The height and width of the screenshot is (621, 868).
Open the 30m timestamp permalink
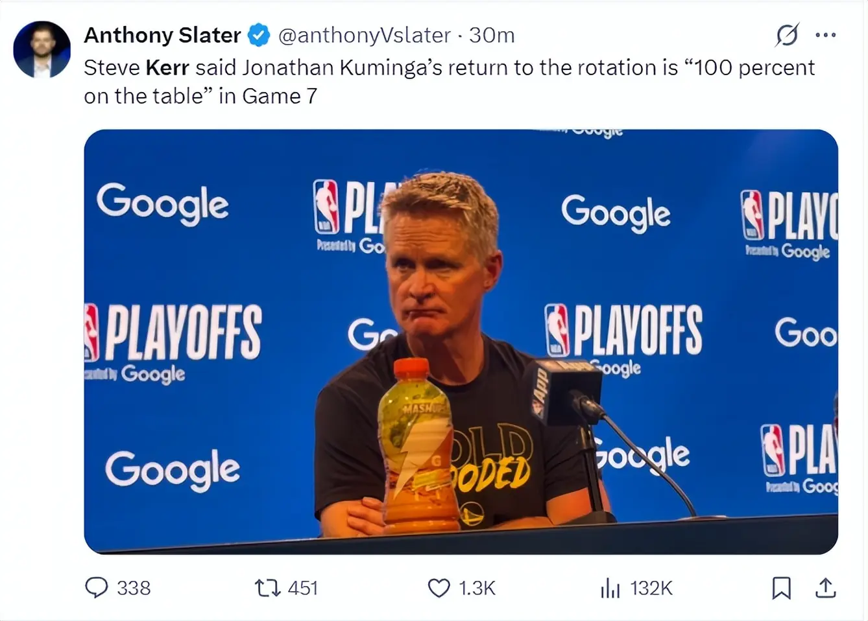pos(492,35)
